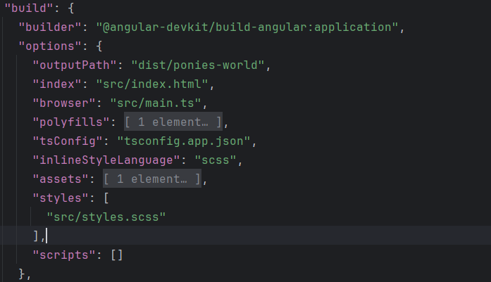Click the opening brace after "options"
491x282 pixels.
(99, 46)
